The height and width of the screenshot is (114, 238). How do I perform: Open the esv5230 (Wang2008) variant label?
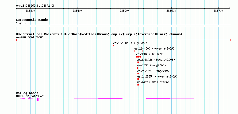[151, 65]
